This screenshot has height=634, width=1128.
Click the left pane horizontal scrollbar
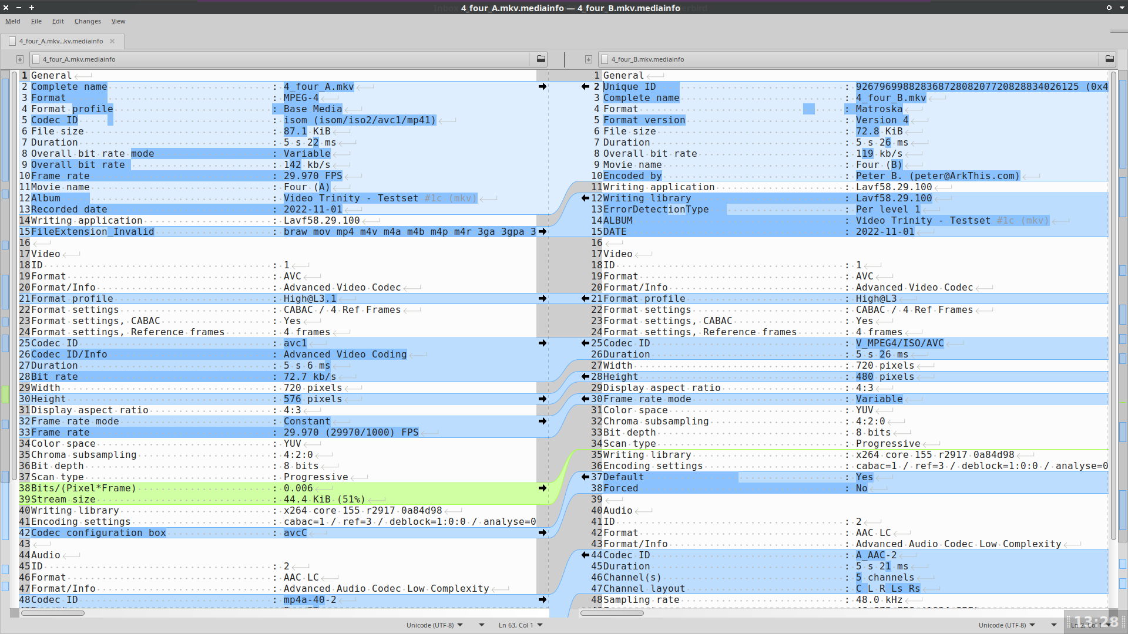(53, 613)
